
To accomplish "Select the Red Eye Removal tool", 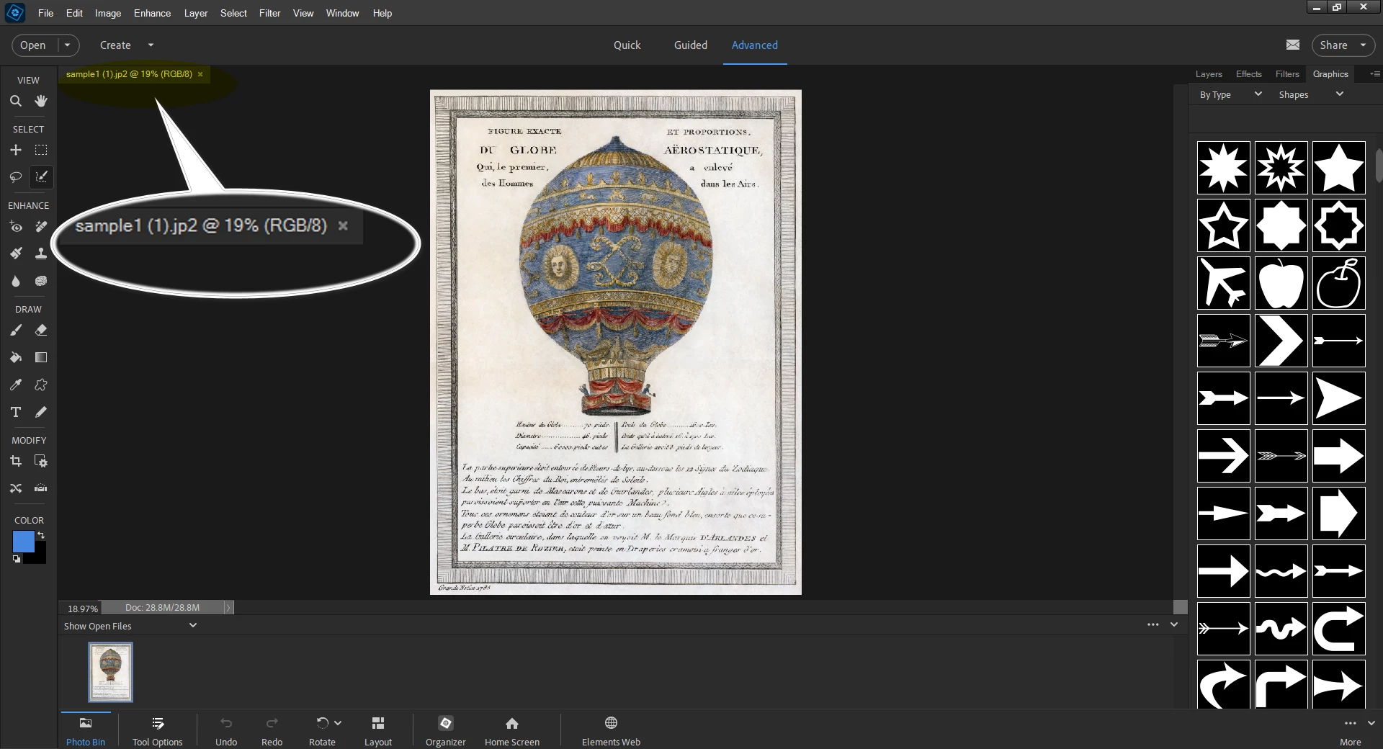I will coord(15,227).
